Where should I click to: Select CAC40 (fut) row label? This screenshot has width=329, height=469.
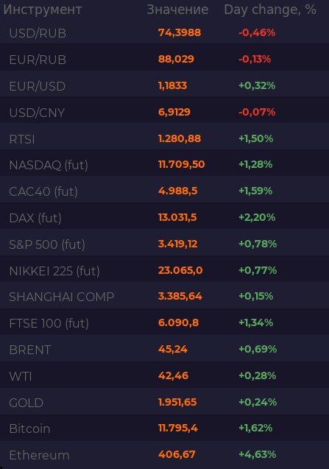click(x=43, y=191)
